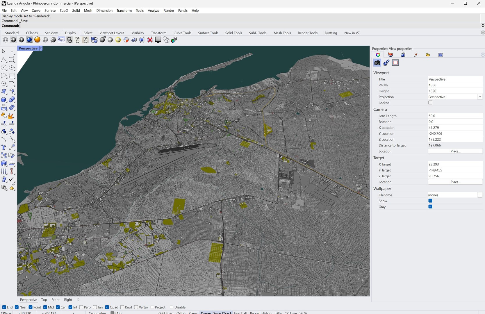The width and height of the screenshot is (485, 314).
Task: Toggle the Perp object snap checkbox
Action: click(81, 307)
